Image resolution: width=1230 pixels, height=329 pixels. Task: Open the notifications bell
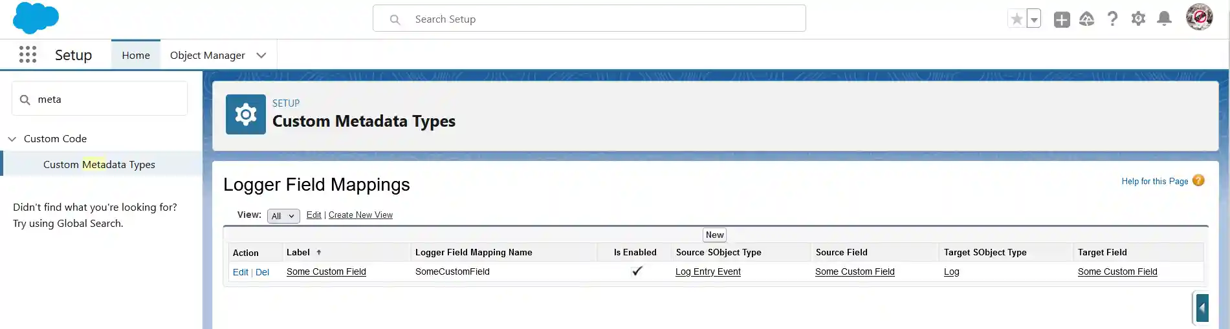point(1164,19)
